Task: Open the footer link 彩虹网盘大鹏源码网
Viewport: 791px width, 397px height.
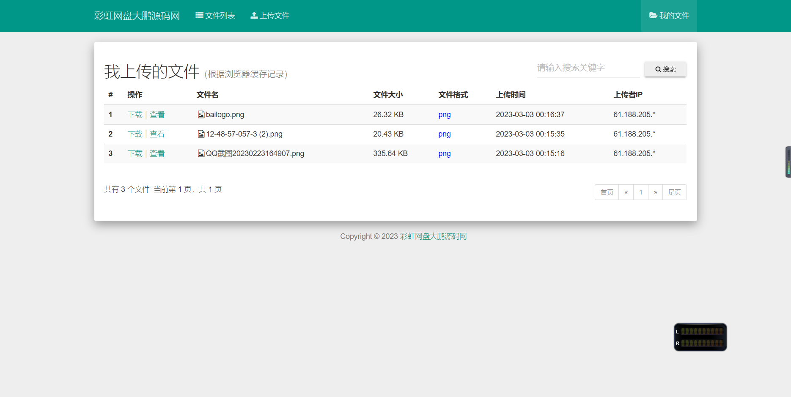Action: [432, 236]
